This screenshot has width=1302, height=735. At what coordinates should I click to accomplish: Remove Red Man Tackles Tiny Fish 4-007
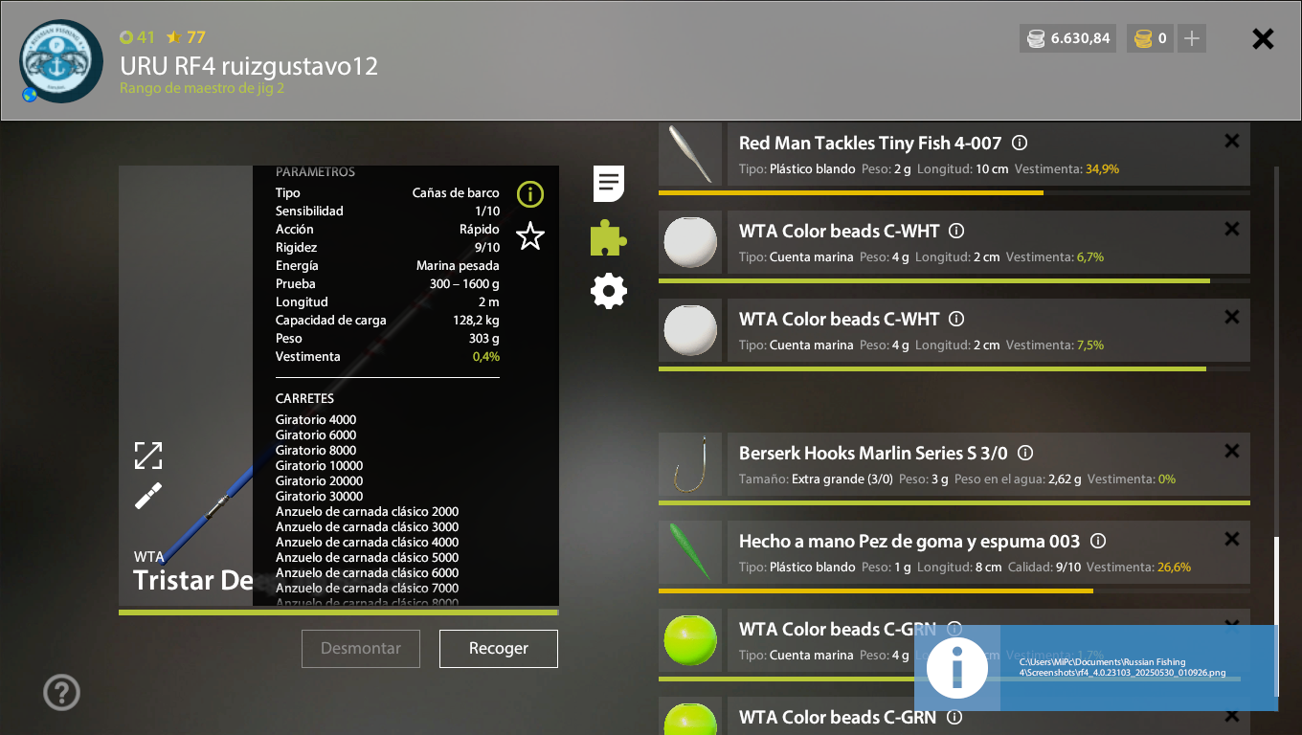[1232, 141]
